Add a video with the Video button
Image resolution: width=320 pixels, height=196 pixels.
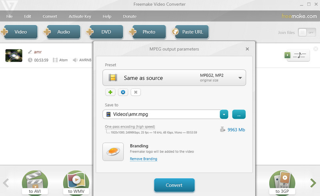21,32
